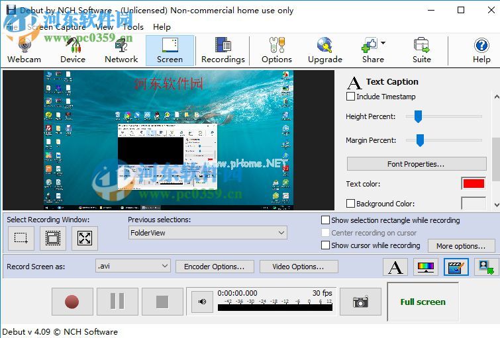Viewport: 500px width, 338px height.
Task: Choose window selection tool
Action: 53,238
